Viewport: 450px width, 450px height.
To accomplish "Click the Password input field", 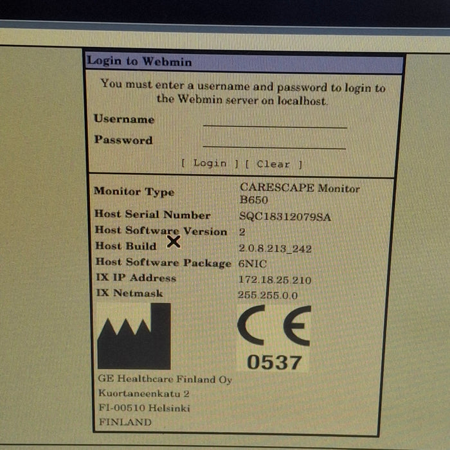I will point(274,142).
